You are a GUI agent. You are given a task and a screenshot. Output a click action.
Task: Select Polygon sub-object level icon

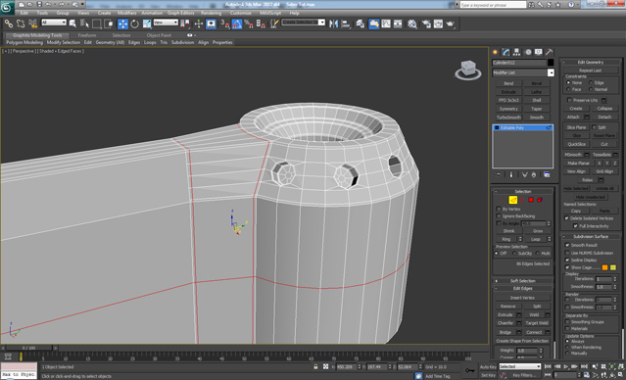click(x=531, y=200)
